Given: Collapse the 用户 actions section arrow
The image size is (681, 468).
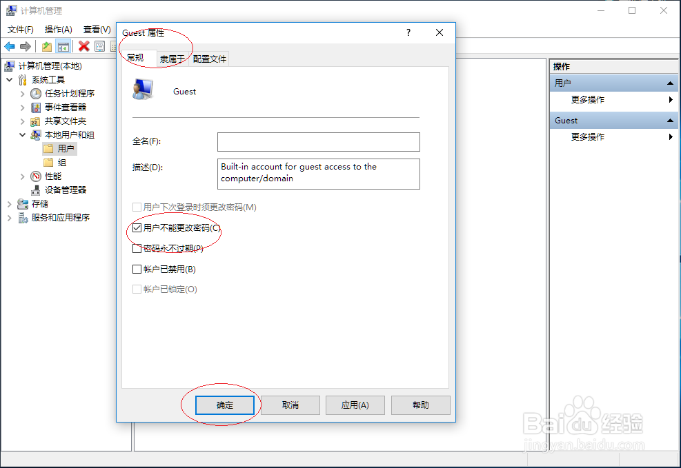Looking at the screenshot, I should pyautogui.click(x=670, y=83).
